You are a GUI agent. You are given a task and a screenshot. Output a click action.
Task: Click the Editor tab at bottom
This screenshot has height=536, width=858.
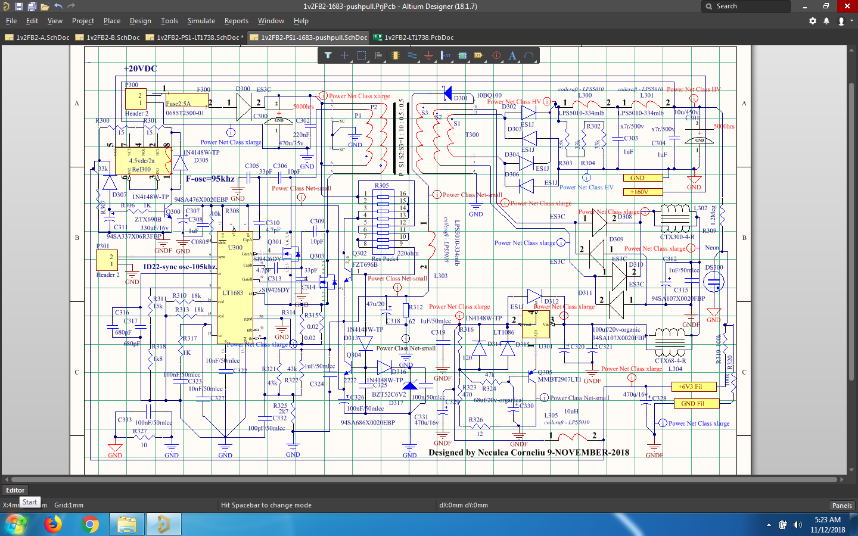tap(15, 490)
